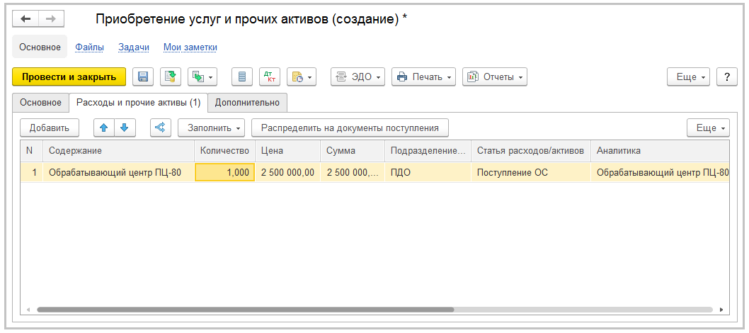Click Аналитика cell Обрабатывающий центр ПЦ-80
749x333 pixels.
[x=660, y=172]
